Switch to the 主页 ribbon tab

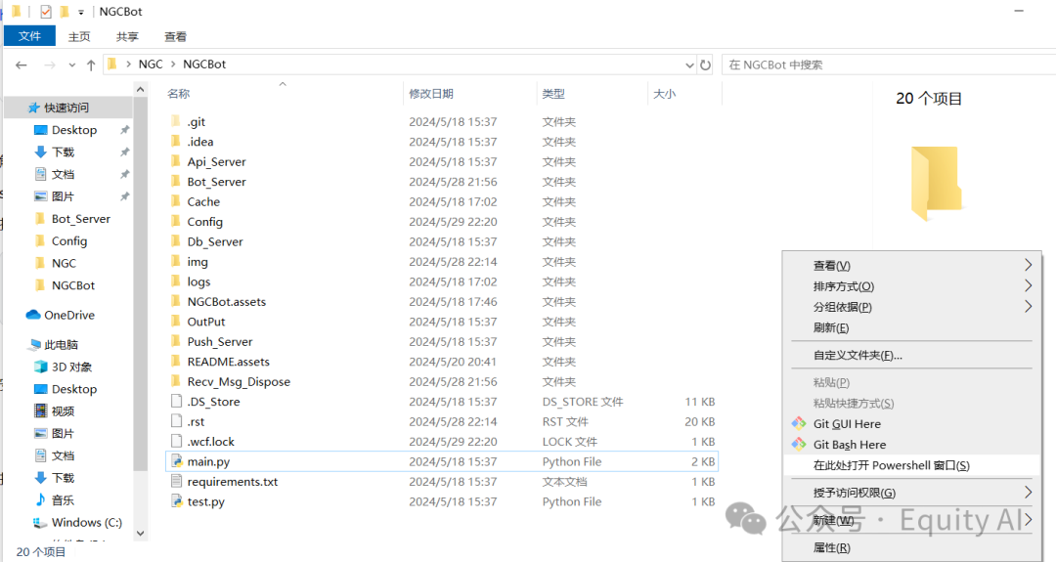79,36
